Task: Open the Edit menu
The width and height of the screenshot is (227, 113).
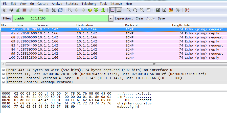Action: click(x=13, y=4)
